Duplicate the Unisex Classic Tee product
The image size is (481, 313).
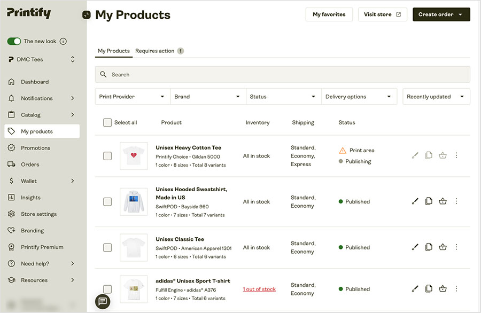pos(429,247)
